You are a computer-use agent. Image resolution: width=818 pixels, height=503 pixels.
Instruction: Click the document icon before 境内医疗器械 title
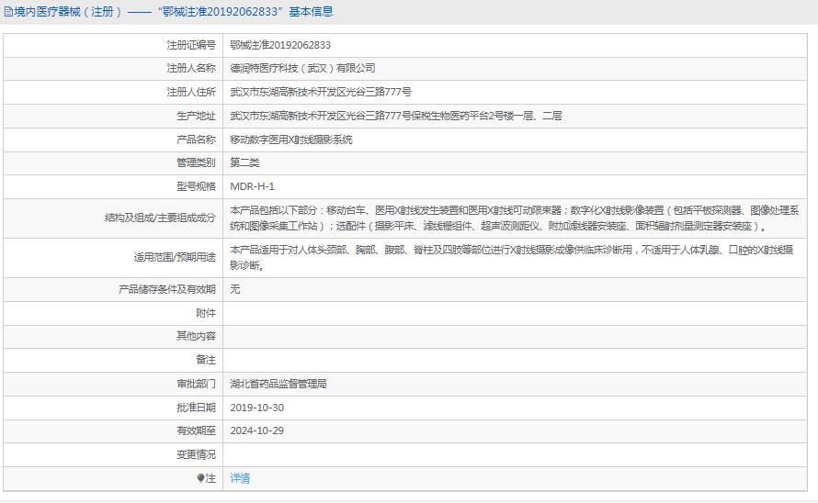pos(8,11)
